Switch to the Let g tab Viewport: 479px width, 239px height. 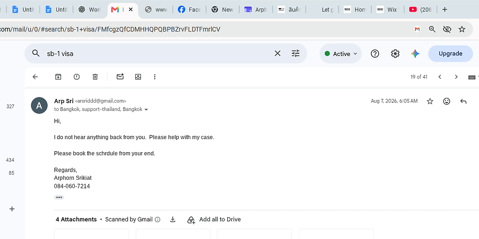point(322,10)
